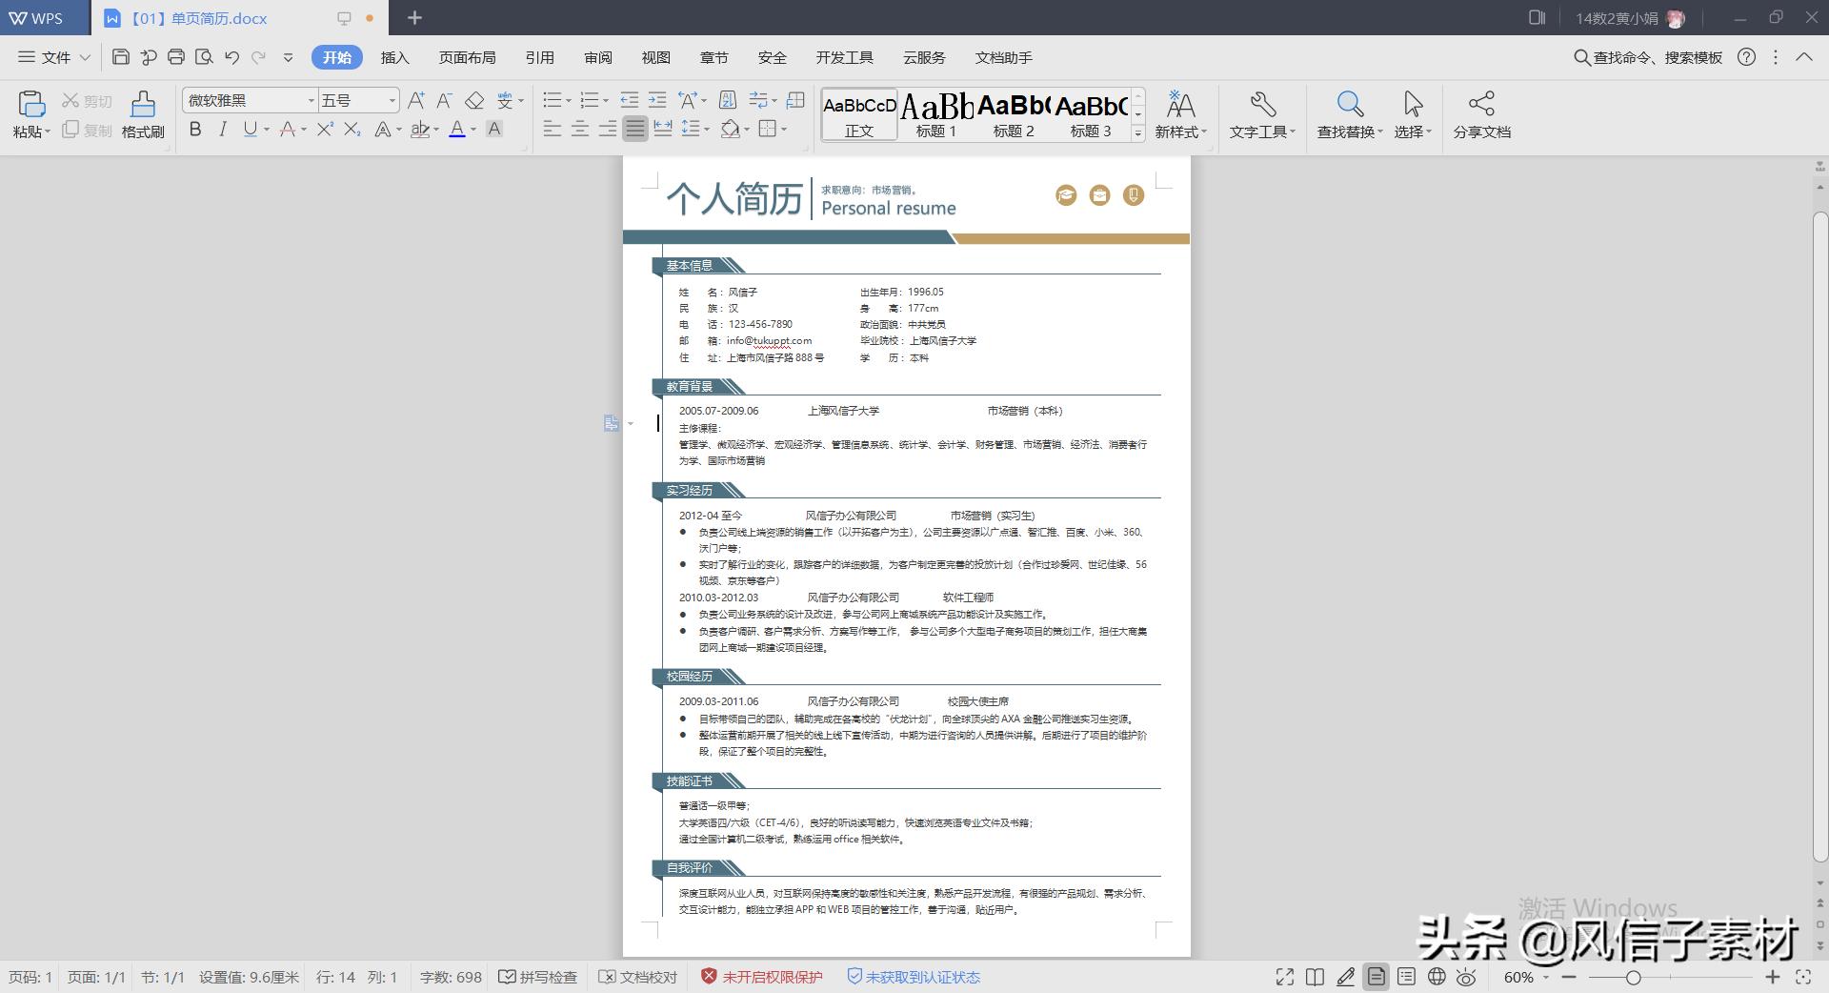Click 文档校对 in the status bar
The image size is (1829, 993).
[x=638, y=977]
